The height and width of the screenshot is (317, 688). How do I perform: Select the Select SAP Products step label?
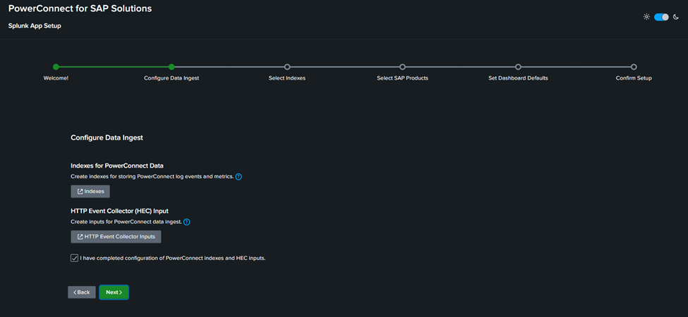(x=402, y=78)
